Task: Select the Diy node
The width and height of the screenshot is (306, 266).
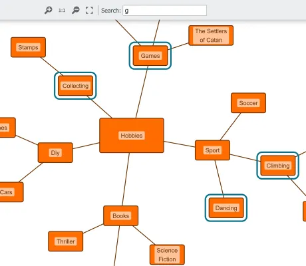Action: 55,153
